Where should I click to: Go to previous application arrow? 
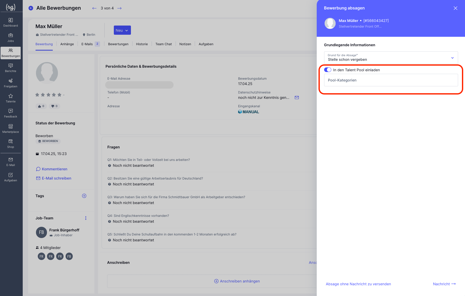94,8
